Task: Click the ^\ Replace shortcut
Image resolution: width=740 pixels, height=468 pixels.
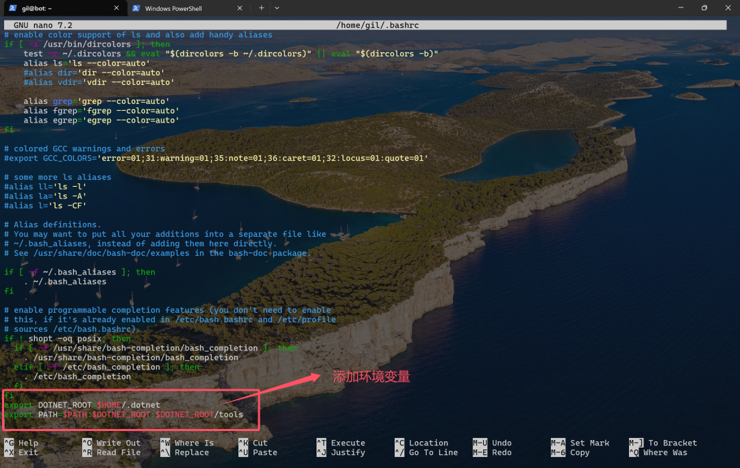Action: tap(184, 452)
